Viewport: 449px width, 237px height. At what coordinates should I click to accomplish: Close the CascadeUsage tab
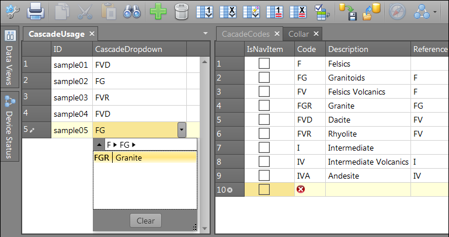click(92, 34)
